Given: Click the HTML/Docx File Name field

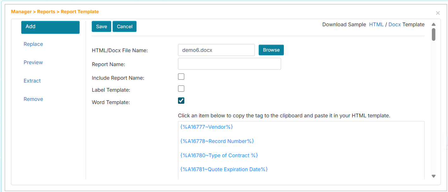Looking at the screenshot, I should pyautogui.click(x=216, y=50).
